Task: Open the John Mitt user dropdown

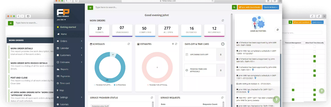Action: click(x=61, y=20)
